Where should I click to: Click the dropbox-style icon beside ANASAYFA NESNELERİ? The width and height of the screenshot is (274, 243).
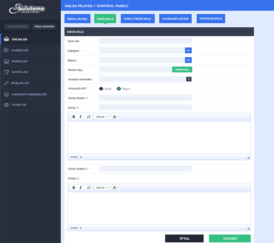click(6, 94)
